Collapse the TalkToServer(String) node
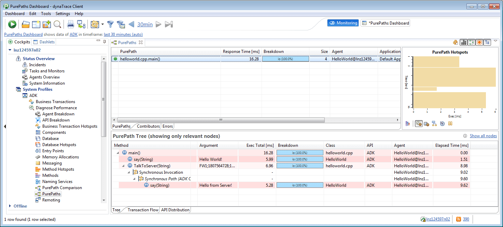The height and width of the screenshot is (227, 503). pyautogui.click(x=124, y=166)
